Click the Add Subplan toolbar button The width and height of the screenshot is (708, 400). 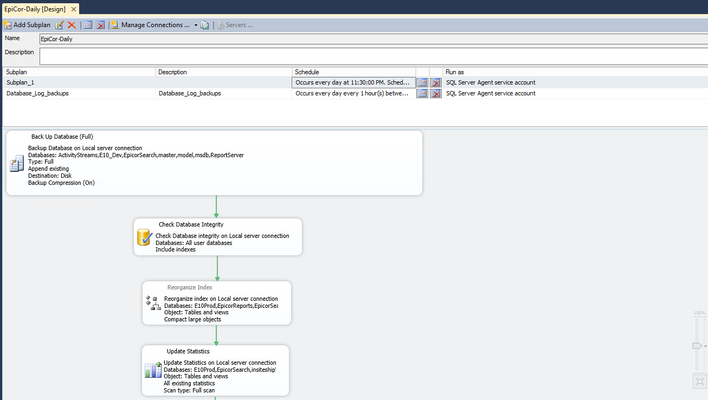tap(27, 25)
